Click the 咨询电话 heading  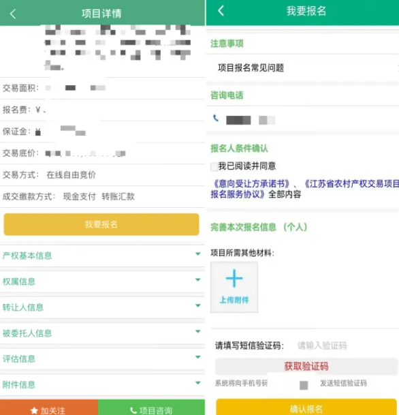point(227,95)
